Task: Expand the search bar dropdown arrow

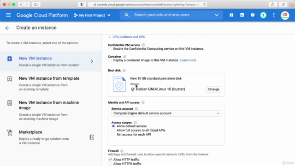Action: (x=217, y=15)
